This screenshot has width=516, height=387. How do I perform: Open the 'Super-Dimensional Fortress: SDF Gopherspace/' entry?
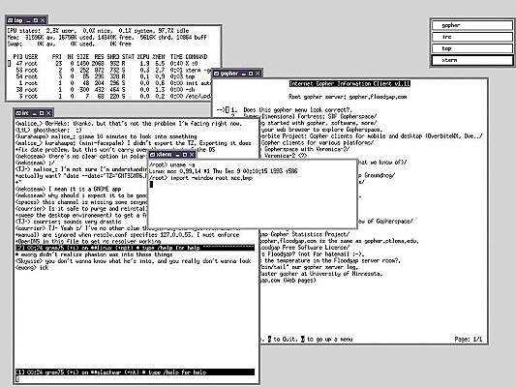pos(310,116)
